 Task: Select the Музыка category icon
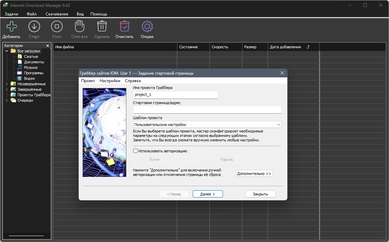pyautogui.click(x=20, y=67)
